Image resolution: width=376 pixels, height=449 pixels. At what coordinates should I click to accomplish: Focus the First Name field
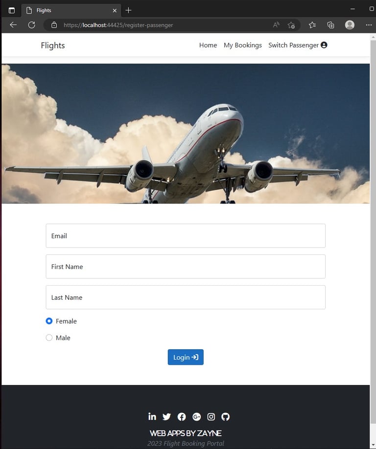click(186, 266)
